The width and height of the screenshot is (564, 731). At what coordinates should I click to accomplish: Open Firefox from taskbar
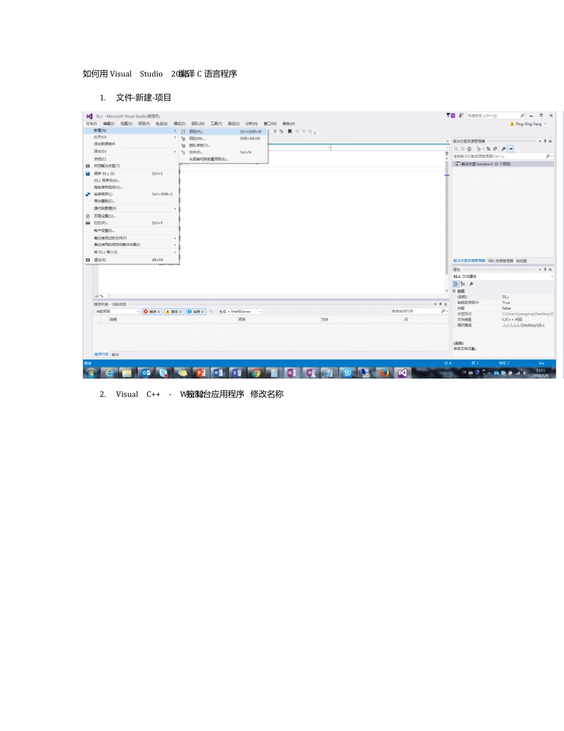click(x=384, y=373)
